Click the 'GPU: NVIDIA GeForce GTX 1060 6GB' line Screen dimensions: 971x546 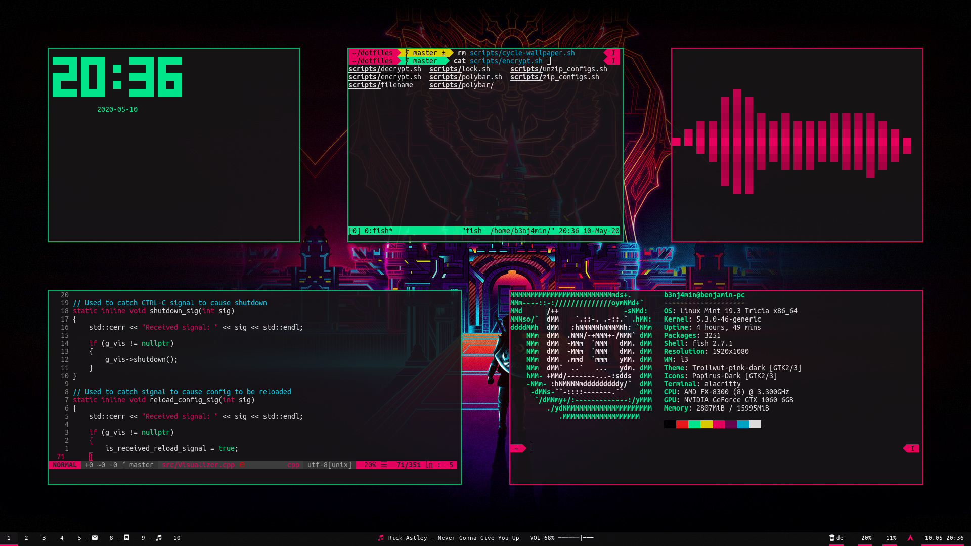[x=729, y=400]
